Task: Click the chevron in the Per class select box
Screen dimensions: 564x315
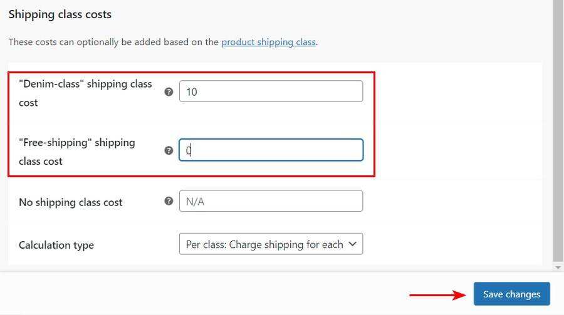Action: click(x=352, y=244)
